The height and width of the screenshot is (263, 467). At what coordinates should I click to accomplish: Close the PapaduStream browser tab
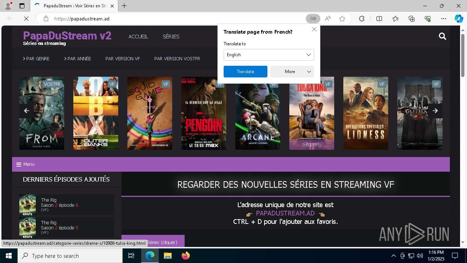click(x=112, y=6)
